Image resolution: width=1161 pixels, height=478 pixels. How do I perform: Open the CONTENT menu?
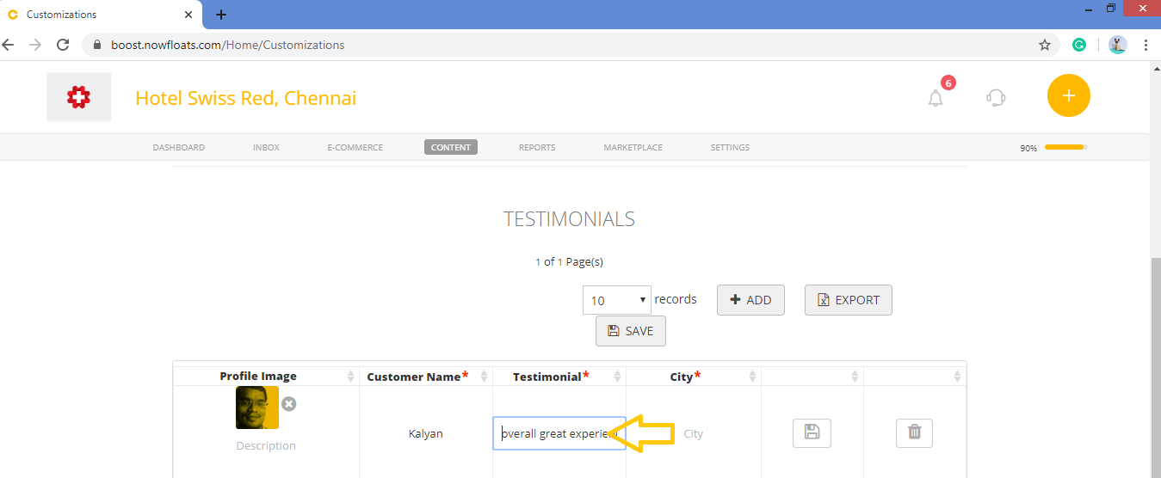[x=451, y=147]
